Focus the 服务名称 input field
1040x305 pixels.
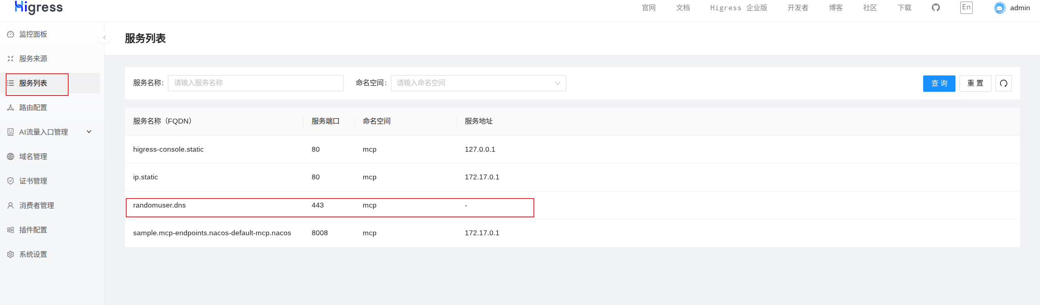tap(255, 83)
